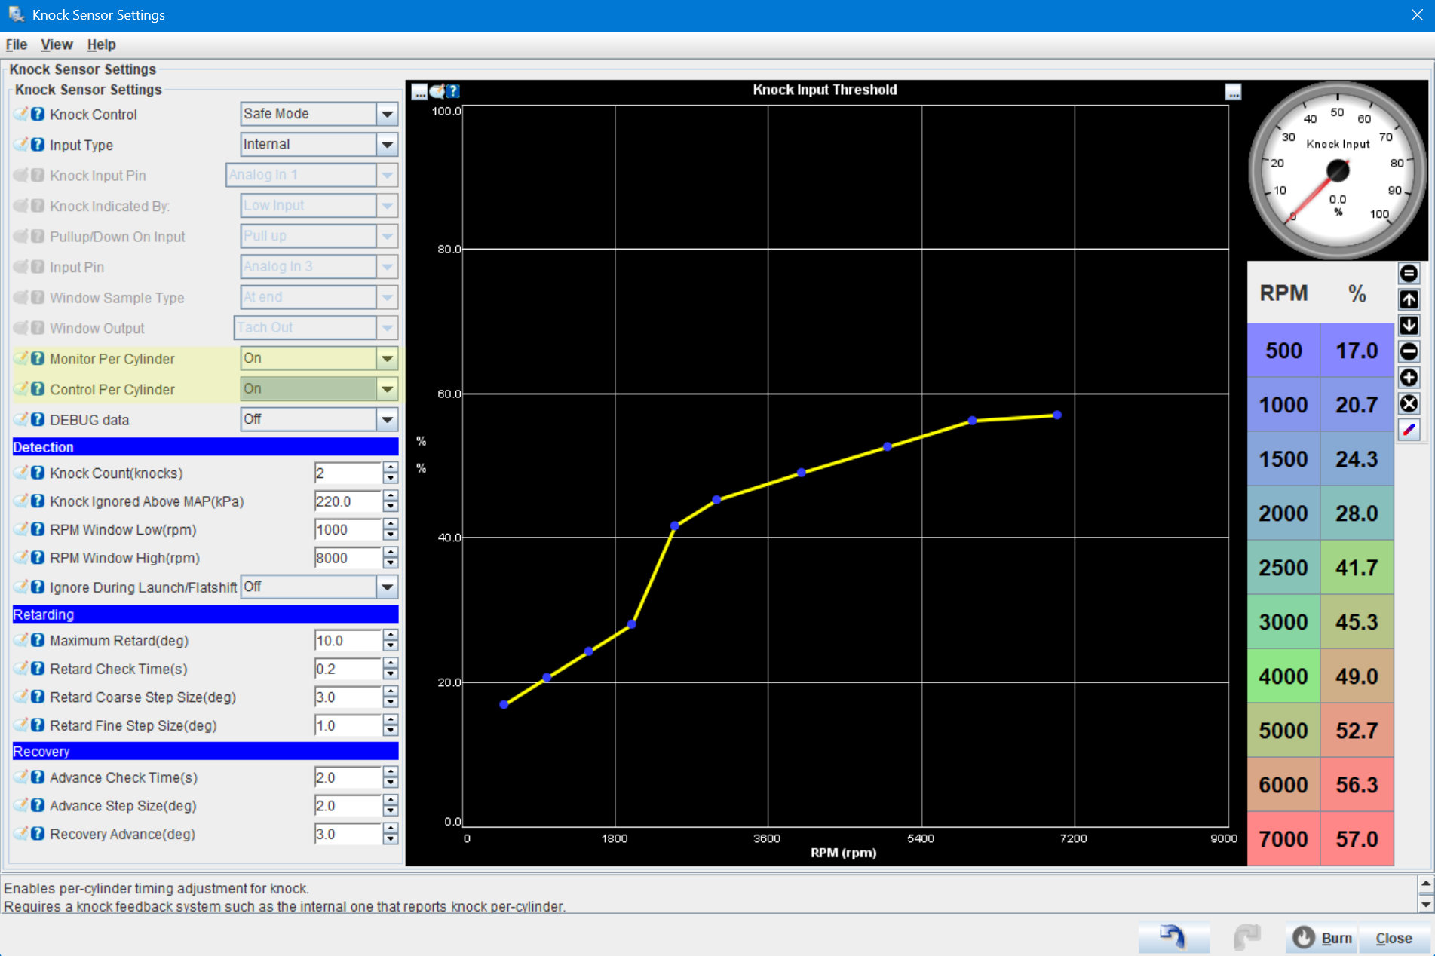Click the plus (add) table tool icon
This screenshot has height=956, width=1435.
pos(1409,378)
